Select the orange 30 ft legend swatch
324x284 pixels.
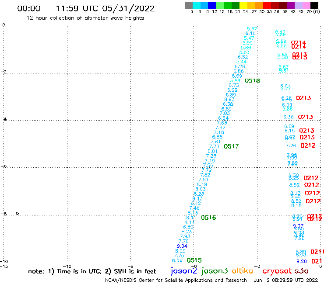tap(259, 5)
